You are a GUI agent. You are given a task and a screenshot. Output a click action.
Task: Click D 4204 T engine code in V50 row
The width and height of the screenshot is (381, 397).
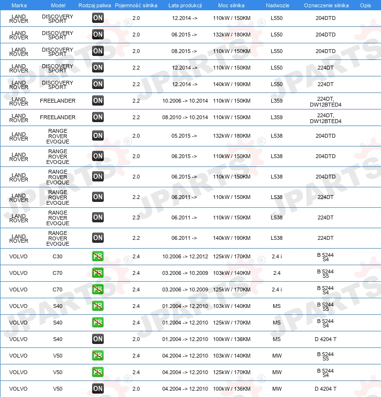point(325,389)
